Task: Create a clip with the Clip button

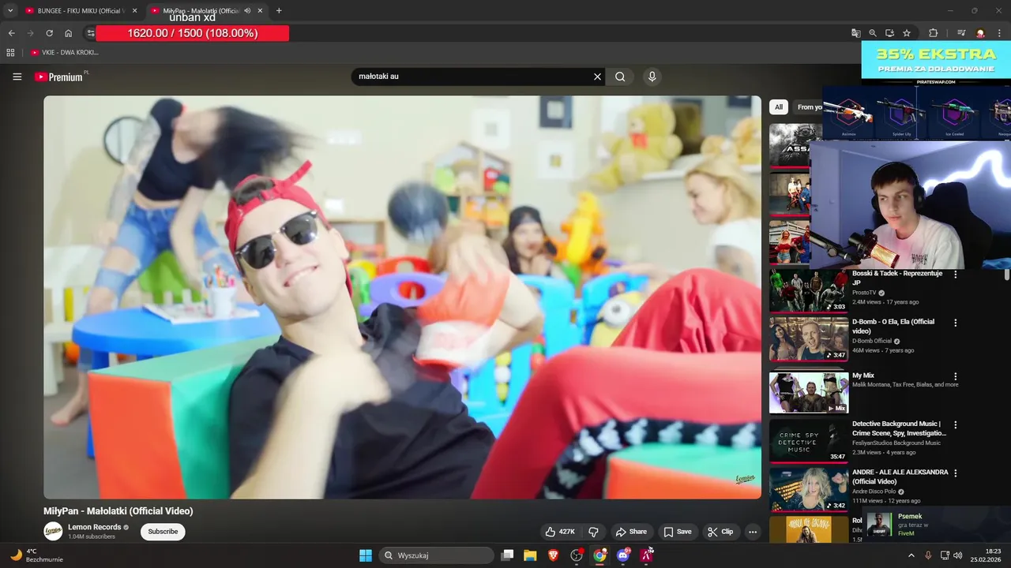Action: click(720, 532)
